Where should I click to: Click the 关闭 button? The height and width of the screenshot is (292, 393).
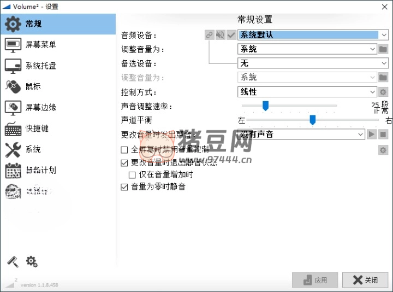[x=365, y=280]
